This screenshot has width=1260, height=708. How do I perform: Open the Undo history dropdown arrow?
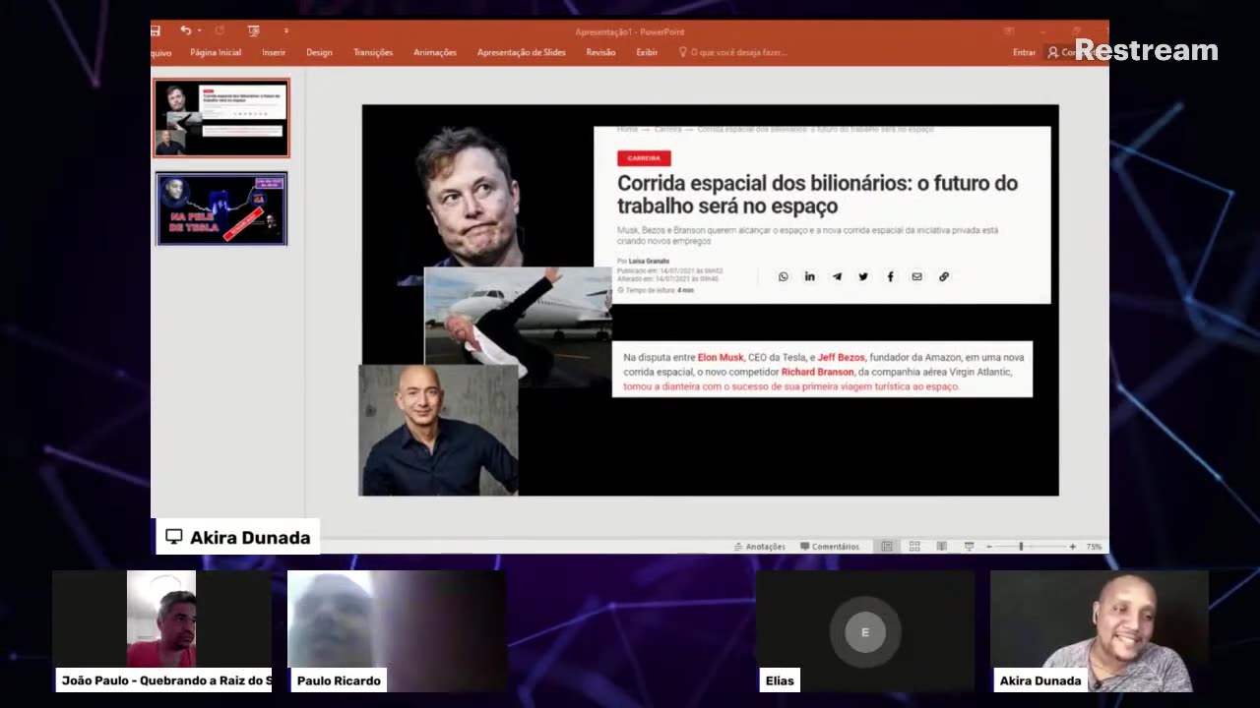click(199, 31)
